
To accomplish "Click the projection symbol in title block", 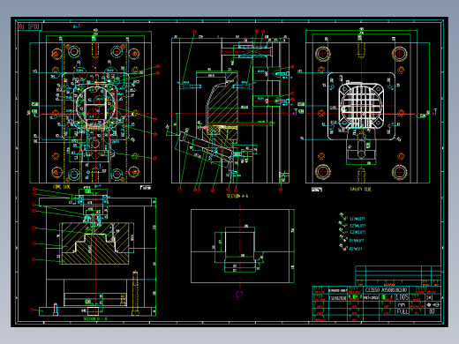I will tap(433, 305).
